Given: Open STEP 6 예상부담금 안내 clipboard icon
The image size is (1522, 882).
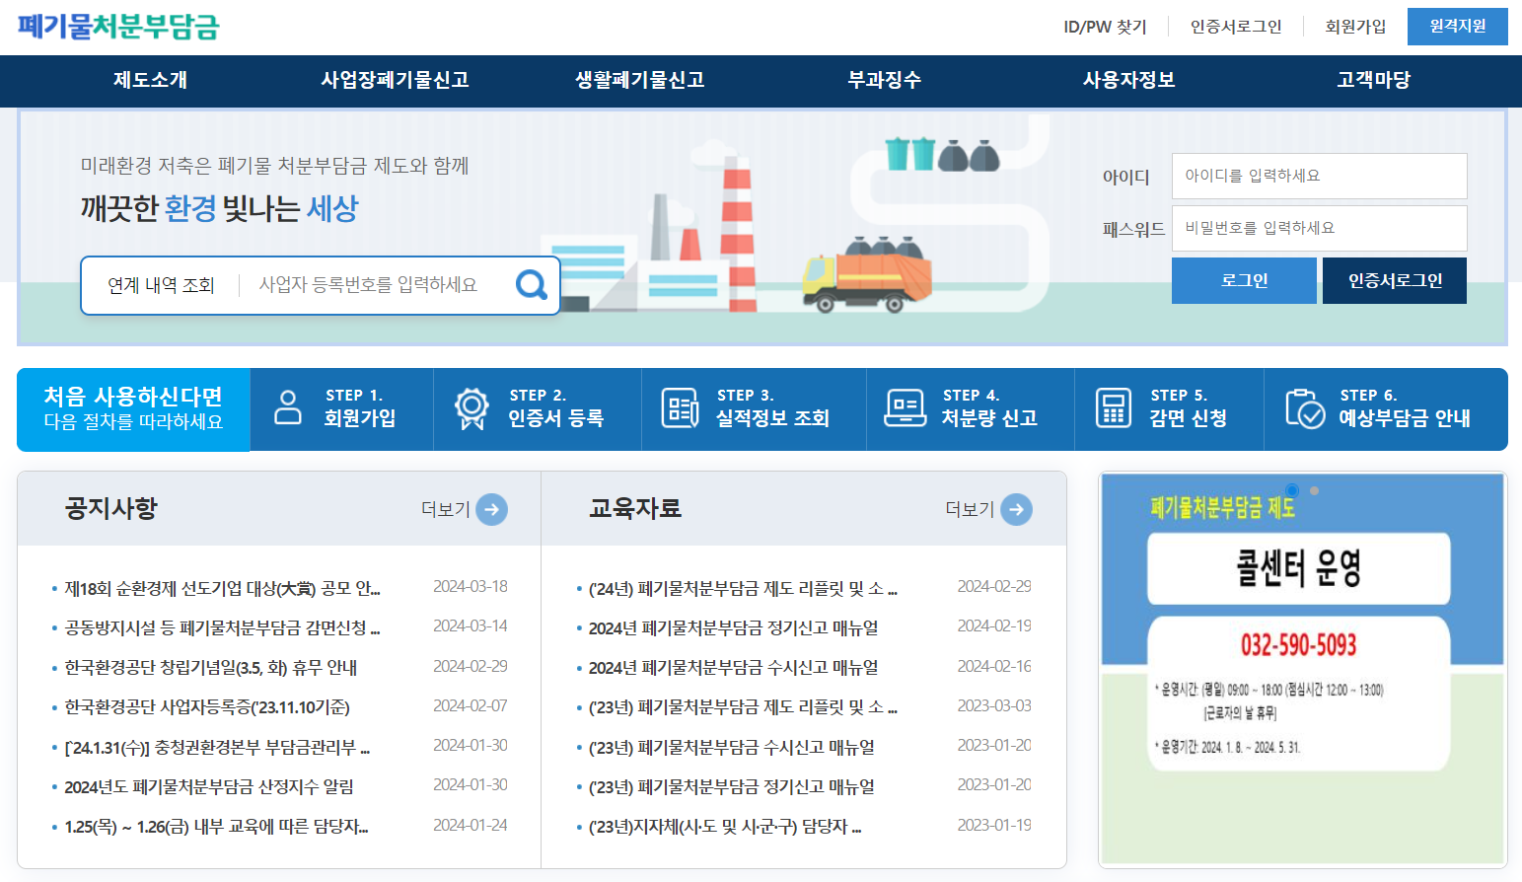Looking at the screenshot, I should click(x=1305, y=408).
